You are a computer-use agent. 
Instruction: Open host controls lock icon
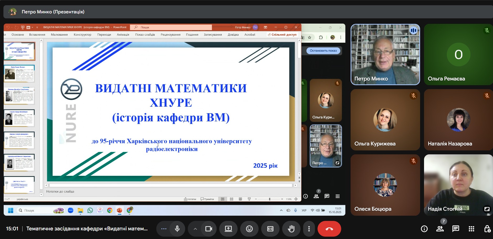[x=487, y=229]
